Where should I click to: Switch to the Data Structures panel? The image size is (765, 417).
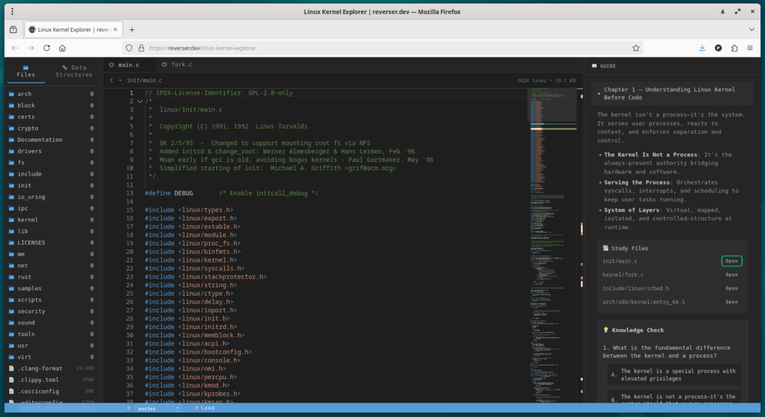point(74,70)
